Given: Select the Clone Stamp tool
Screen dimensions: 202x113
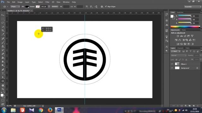Looking at the screenshot, I should tap(3, 46).
